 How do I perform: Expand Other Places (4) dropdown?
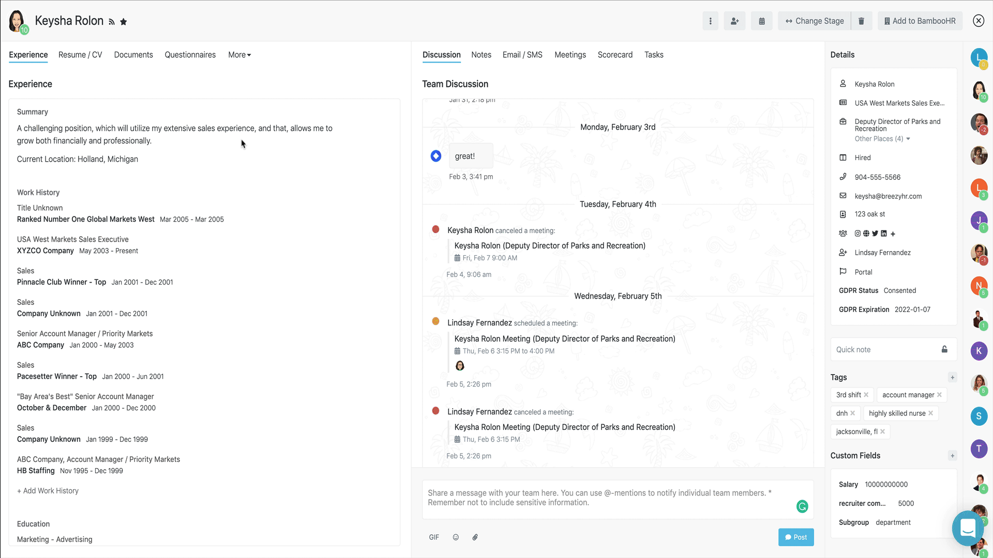pos(882,139)
